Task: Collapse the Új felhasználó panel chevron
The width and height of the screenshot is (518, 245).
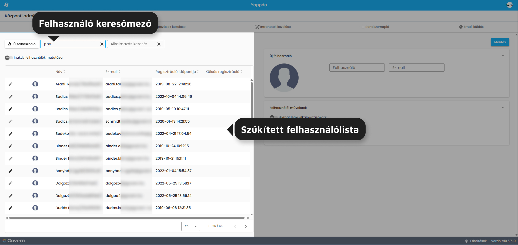Action: point(503,56)
